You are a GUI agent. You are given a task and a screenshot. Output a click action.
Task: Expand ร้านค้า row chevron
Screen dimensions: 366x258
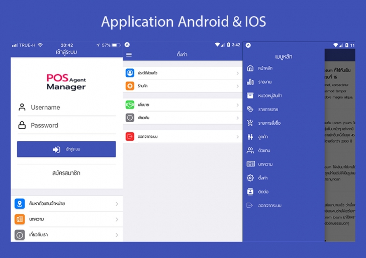click(237, 86)
